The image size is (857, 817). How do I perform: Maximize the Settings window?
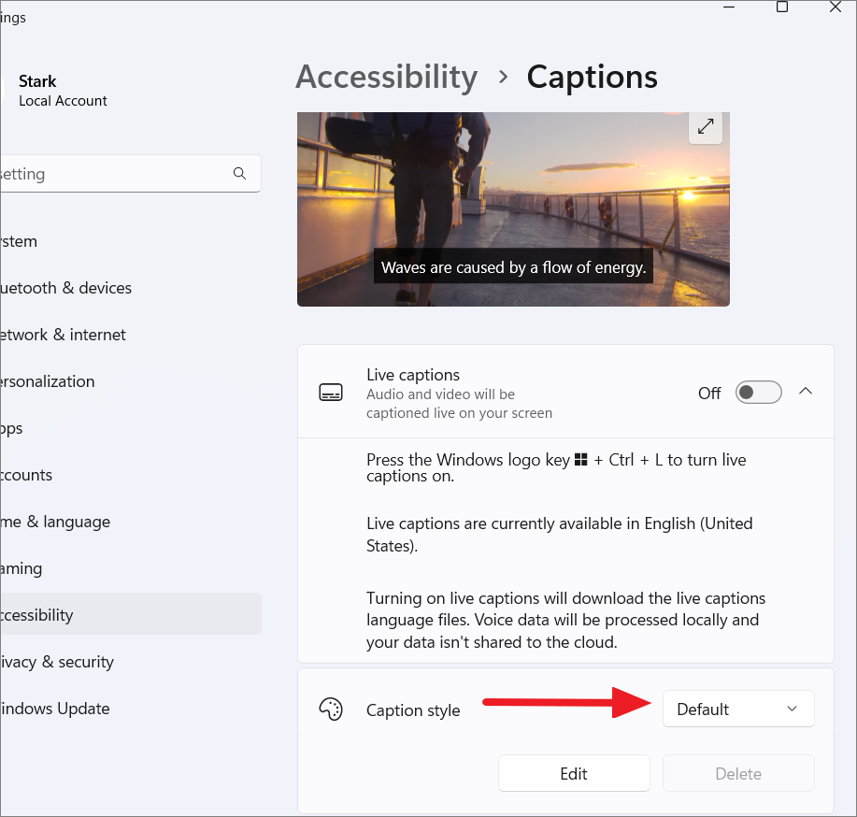(x=782, y=7)
